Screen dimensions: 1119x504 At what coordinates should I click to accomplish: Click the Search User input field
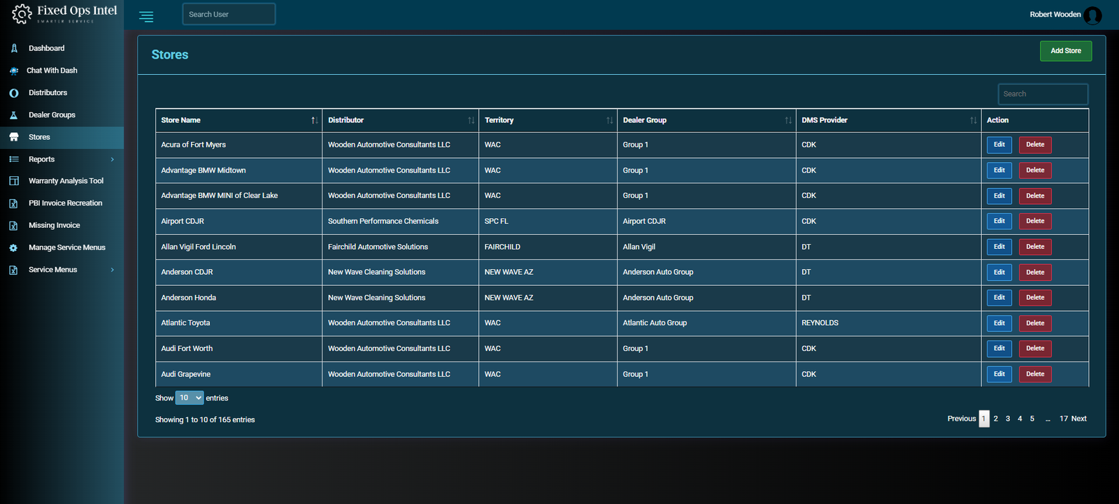pyautogui.click(x=229, y=15)
